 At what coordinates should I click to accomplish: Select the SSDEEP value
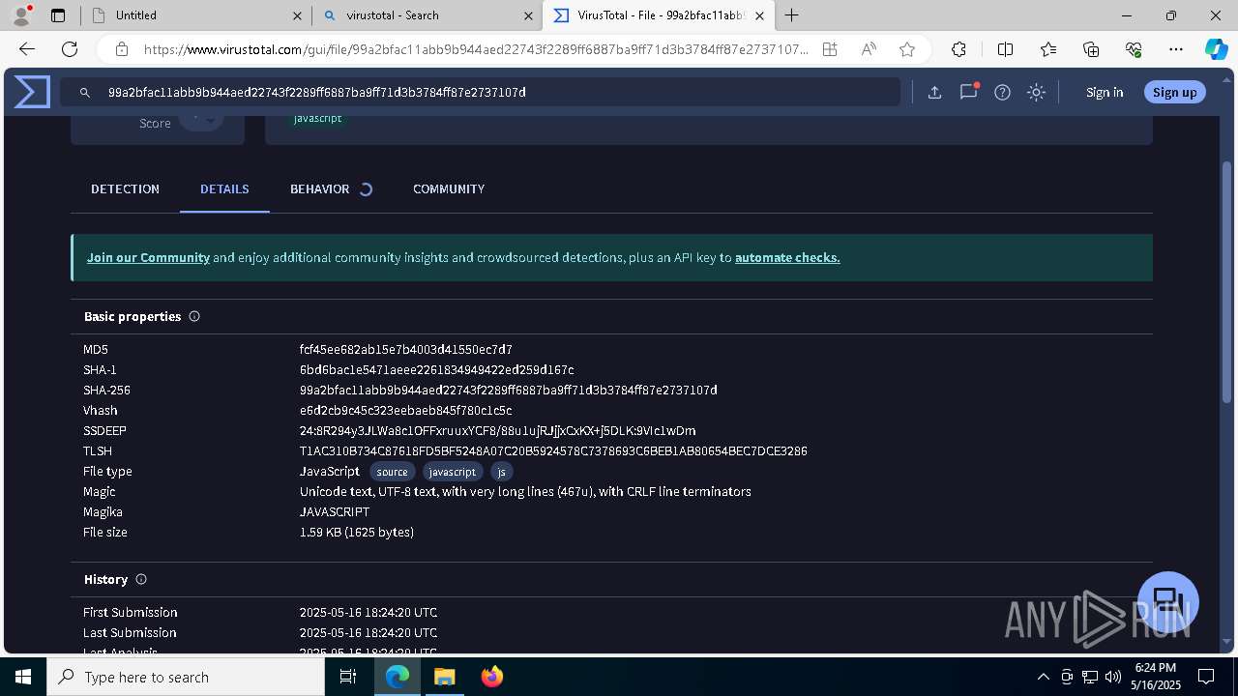click(x=497, y=431)
